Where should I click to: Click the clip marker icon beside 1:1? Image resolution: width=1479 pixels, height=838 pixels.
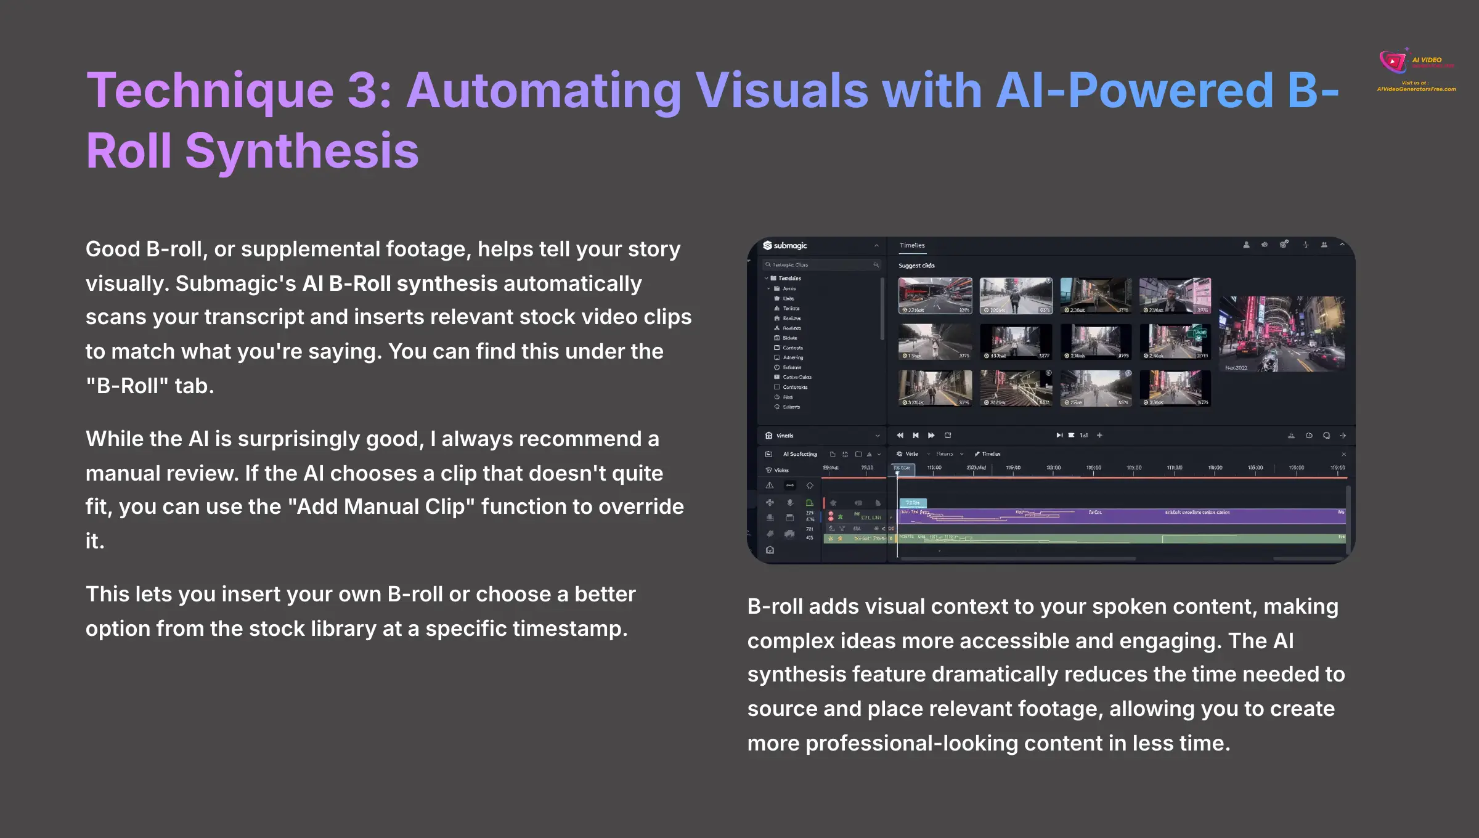pos(1072,435)
